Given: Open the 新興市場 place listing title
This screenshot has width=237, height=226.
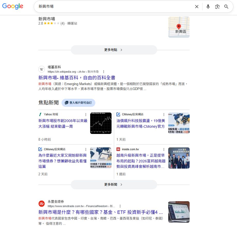Looking at the screenshot, I should 47,19.
